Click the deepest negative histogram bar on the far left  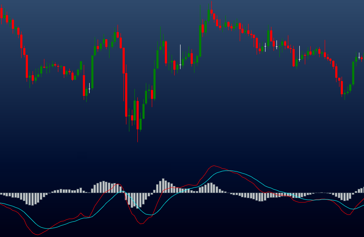coord(32,199)
